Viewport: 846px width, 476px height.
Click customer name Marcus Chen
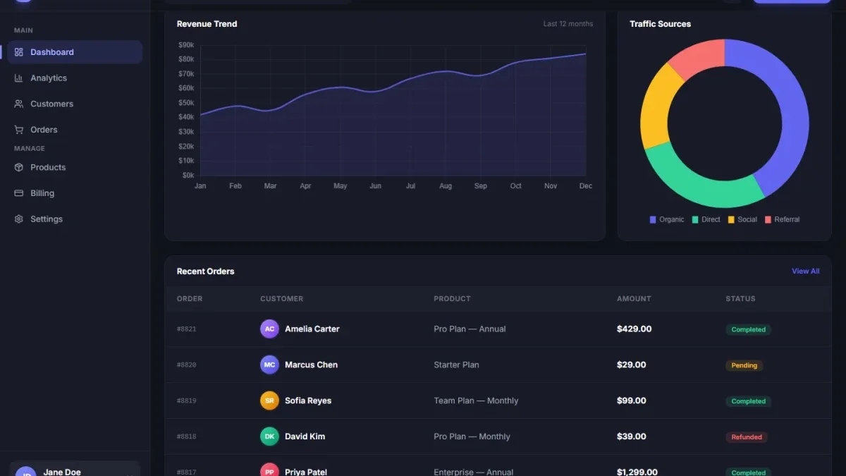311,365
